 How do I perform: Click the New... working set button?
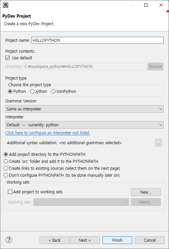click(x=146, y=192)
